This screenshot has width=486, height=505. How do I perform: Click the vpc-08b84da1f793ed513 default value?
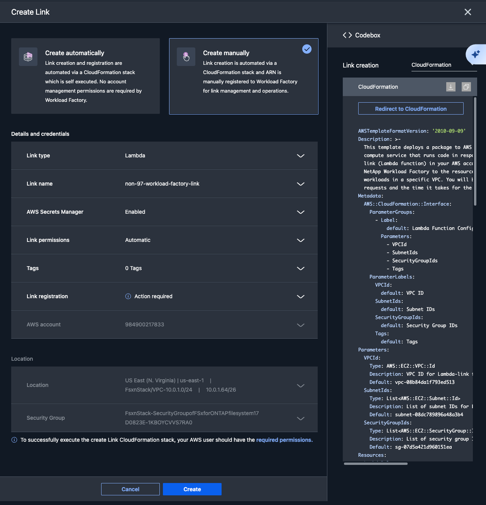425,382
